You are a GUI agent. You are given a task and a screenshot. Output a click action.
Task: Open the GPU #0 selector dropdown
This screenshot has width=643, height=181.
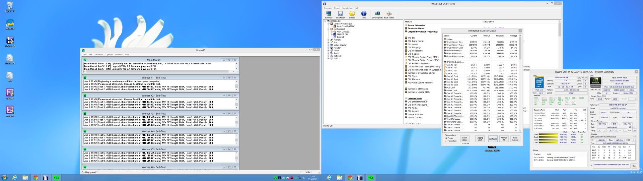coord(595,90)
